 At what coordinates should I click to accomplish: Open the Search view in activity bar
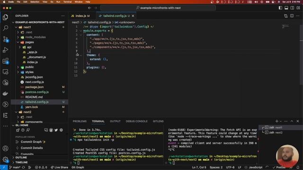[5, 28]
